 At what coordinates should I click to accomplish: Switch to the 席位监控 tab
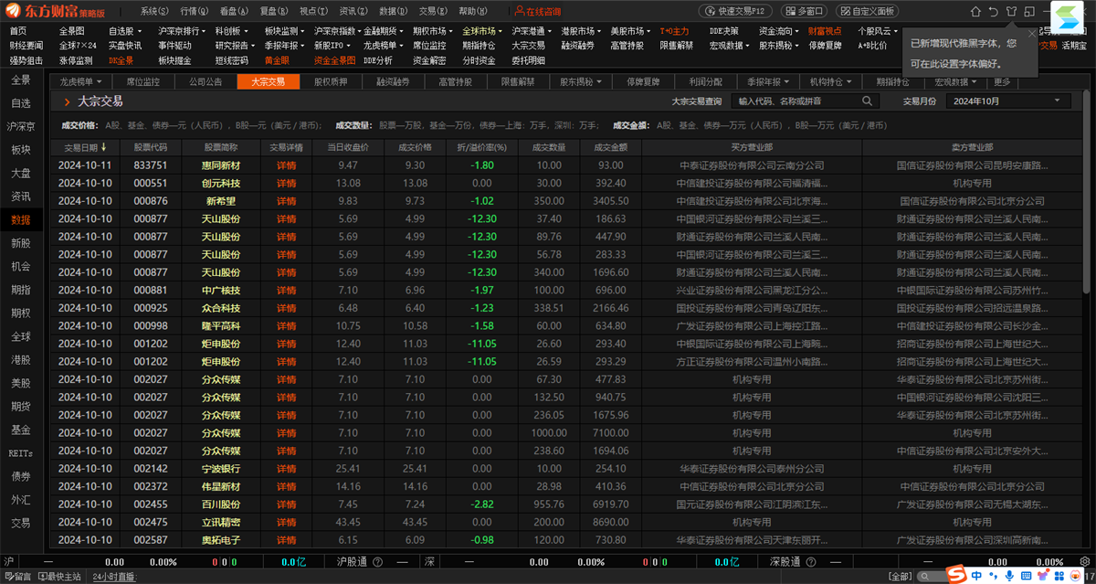click(142, 81)
